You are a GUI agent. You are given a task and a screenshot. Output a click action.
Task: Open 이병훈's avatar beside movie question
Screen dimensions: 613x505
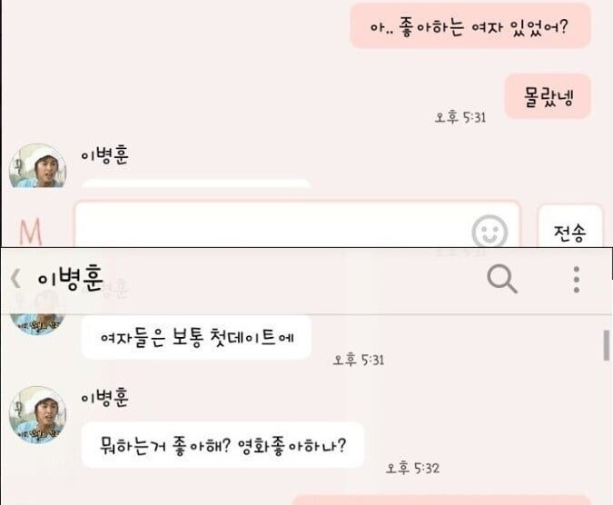point(37,415)
